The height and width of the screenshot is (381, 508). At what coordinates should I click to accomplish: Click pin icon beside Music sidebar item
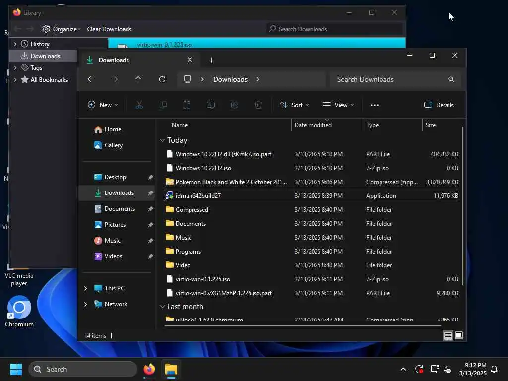[x=150, y=241]
